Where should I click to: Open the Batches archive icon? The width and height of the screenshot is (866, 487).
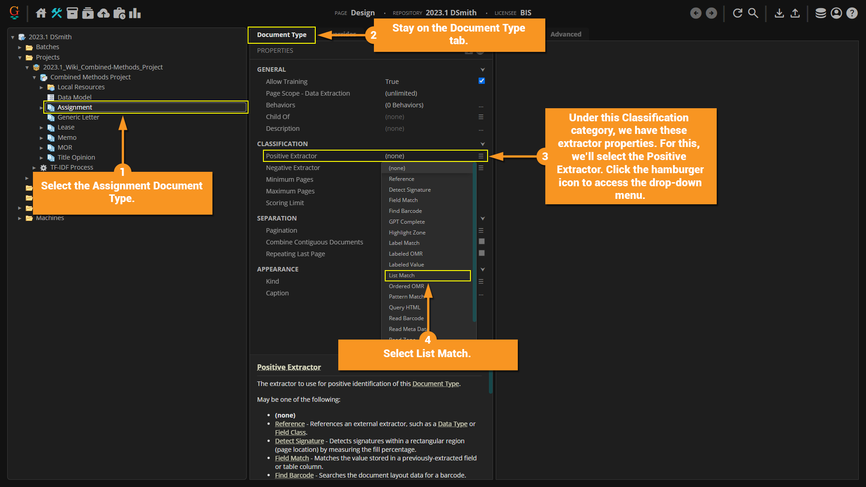click(x=72, y=13)
